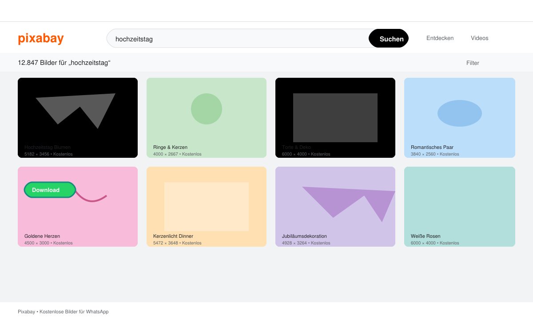The image size is (533, 320).
Task: Open the Ringe & Kerzen image
Action: click(207, 118)
